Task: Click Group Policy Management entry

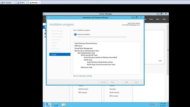Action: (x=83, y=48)
